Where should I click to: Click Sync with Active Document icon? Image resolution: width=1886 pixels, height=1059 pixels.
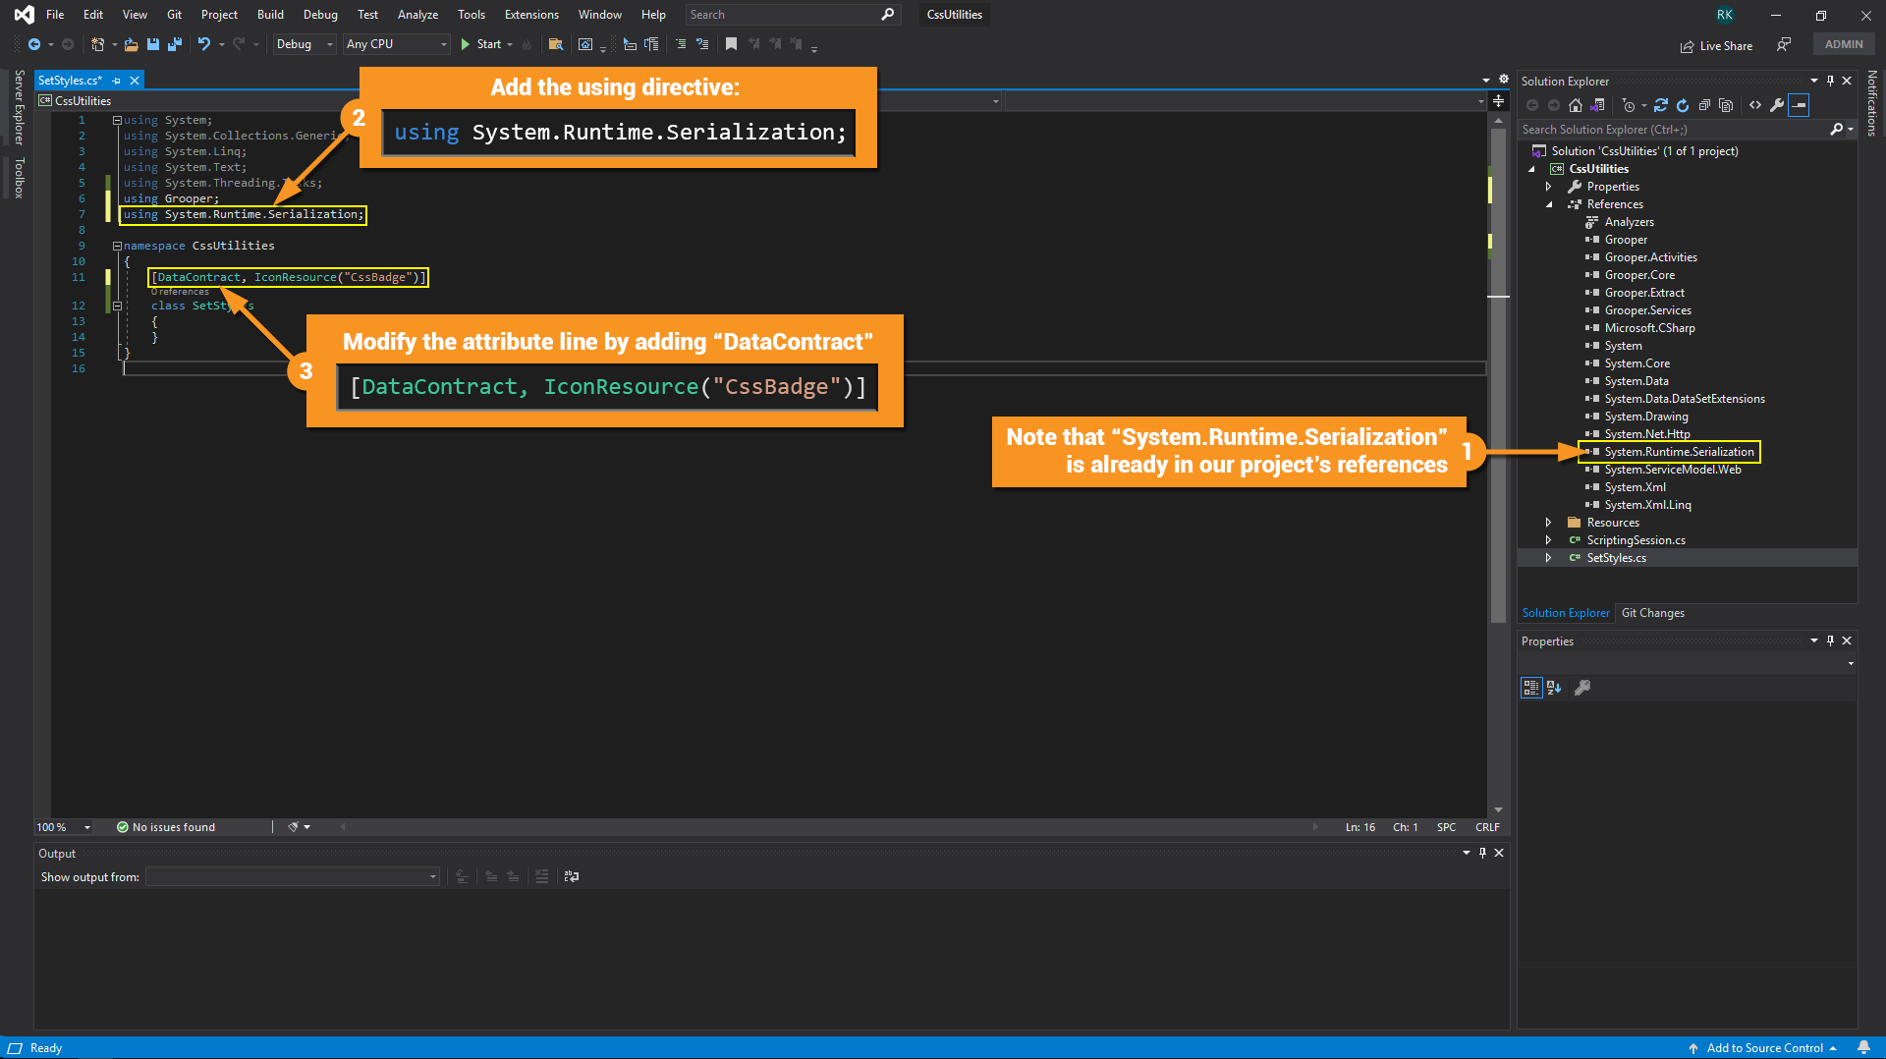[x=1661, y=105]
